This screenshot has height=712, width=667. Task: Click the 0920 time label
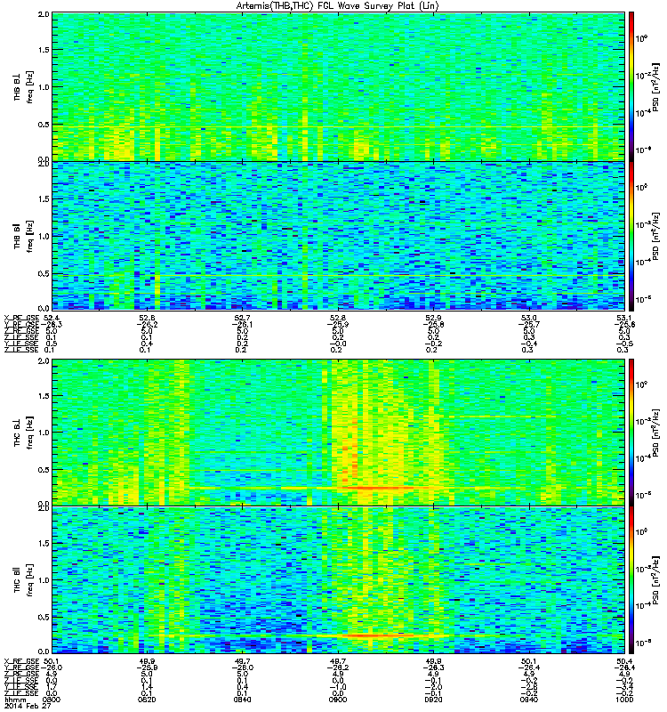433,700
